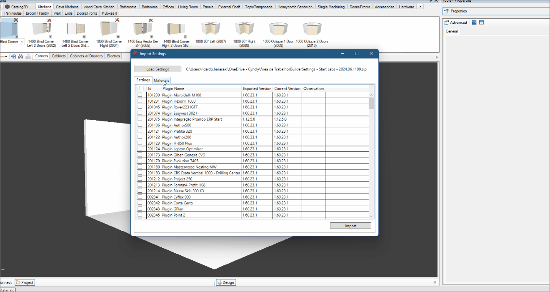The width and height of the screenshot is (550, 292).
Task: Open the Wood Cava Kitchen catalog tab
Action: point(99,7)
